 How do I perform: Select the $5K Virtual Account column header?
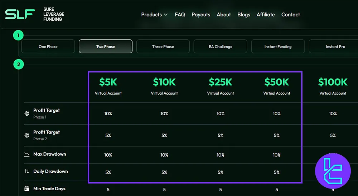click(x=108, y=86)
